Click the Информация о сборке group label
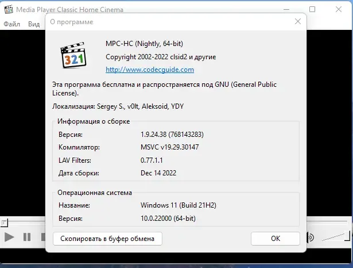353x268 pixels. pos(94,121)
